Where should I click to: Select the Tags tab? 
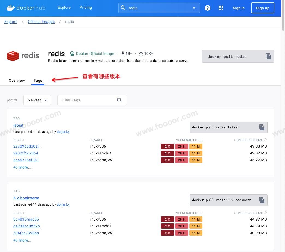tap(38, 80)
